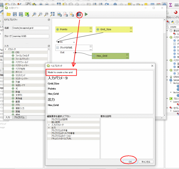
Task: Click the model canvas scrollbar down arrow
Action: (x=164, y=115)
